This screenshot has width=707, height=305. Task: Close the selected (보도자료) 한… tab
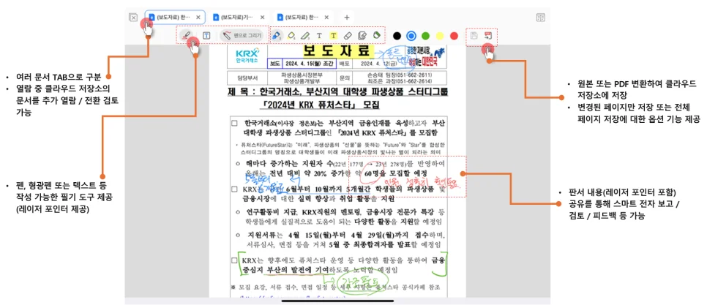(198, 17)
